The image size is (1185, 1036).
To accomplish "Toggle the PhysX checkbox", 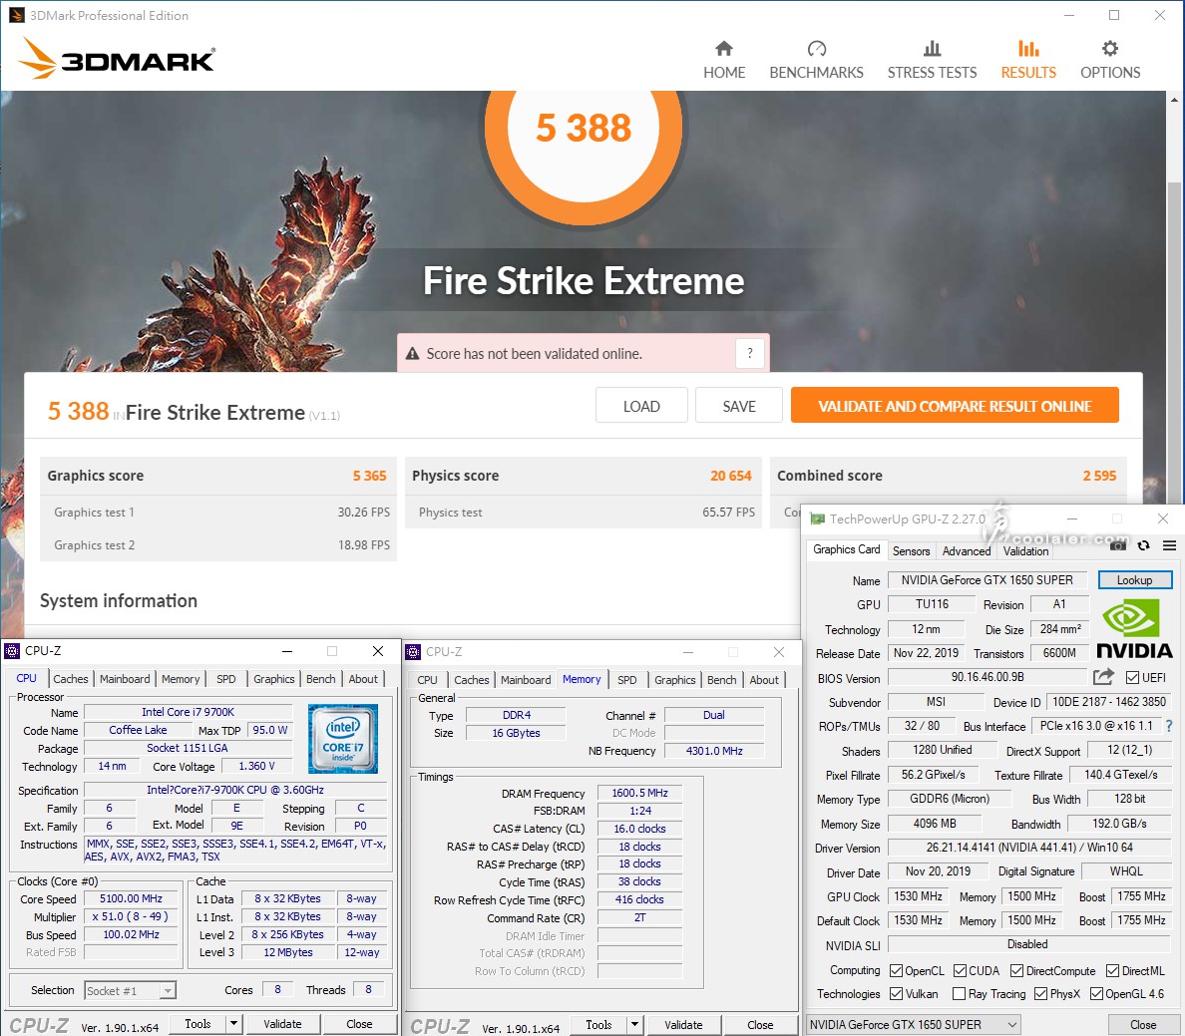I will pyautogui.click(x=1040, y=994).
